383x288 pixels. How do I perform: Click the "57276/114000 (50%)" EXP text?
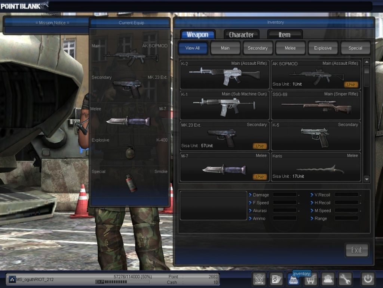point(133,276)
